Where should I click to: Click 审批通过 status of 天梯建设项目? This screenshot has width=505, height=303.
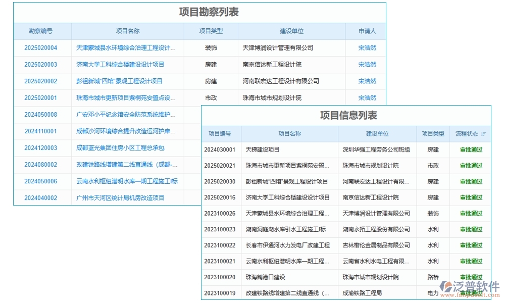[x=471, y=149]
